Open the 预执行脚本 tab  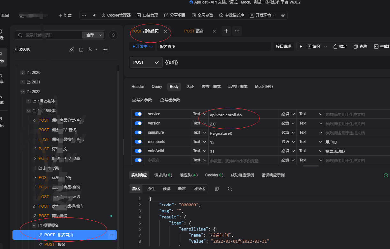pyautogui.click(x=211, y=87)
